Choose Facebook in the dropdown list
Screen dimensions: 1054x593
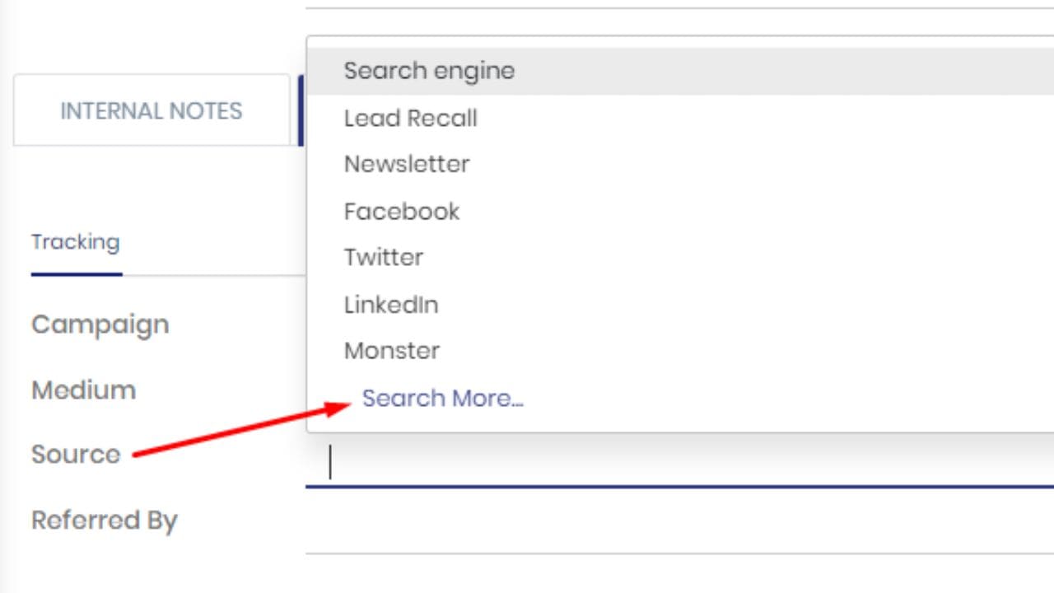pyautogui.click(x=402, y=212)
